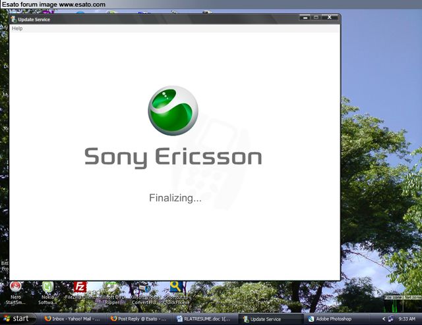
Task: Open the Xilisoft DVD Ripper desktop icon
Action: [112, 293]
